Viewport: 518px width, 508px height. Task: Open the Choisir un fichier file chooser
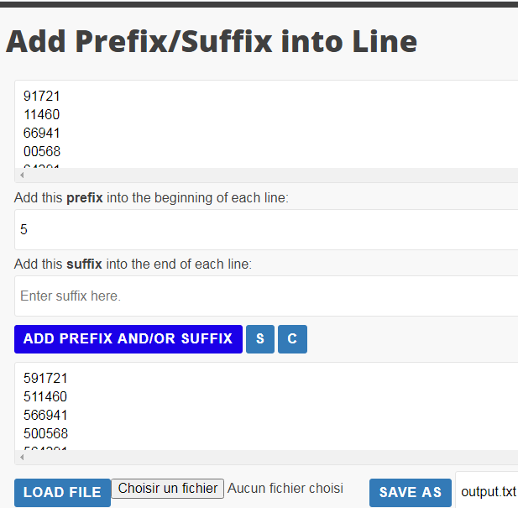(x=168, y=489)
